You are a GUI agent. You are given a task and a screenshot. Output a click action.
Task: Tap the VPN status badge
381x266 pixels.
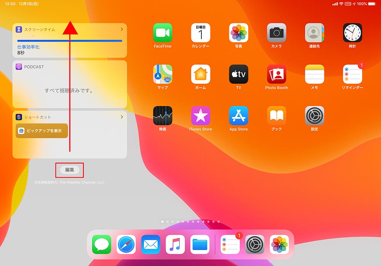(348, 4)
